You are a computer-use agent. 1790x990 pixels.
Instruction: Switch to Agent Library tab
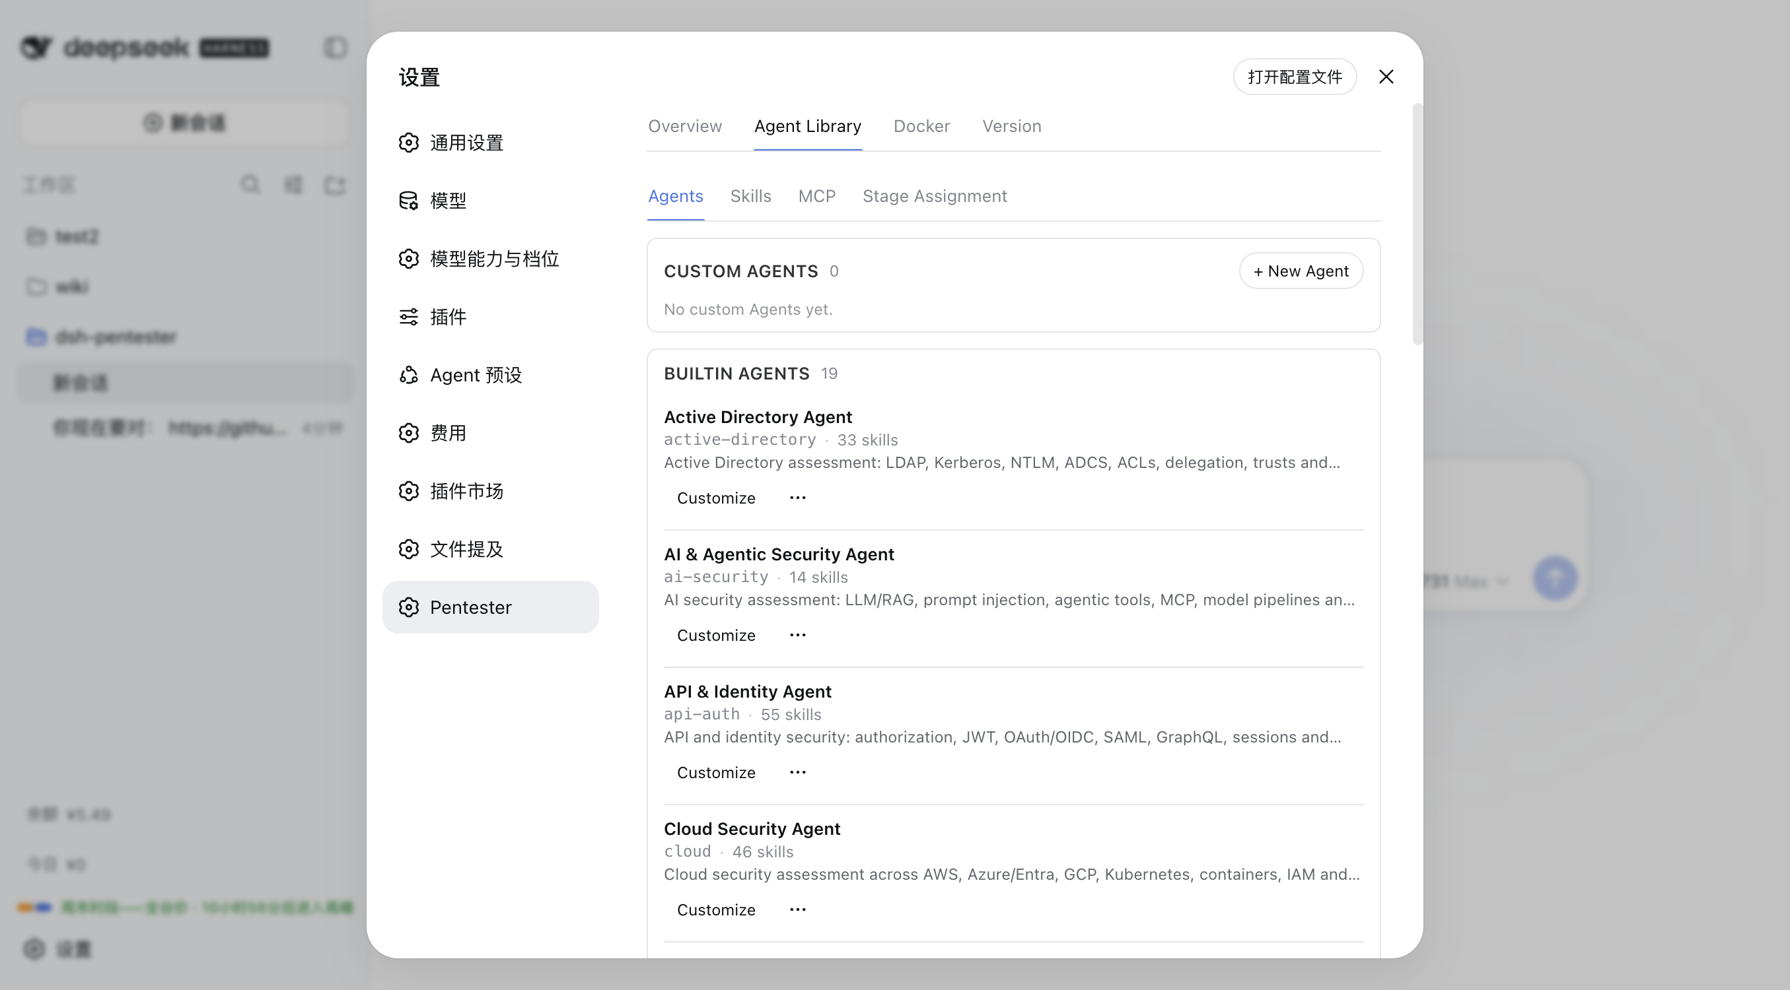[807, 125]
